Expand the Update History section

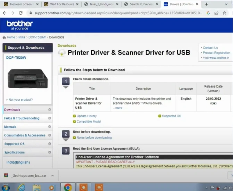click(86, 116)
